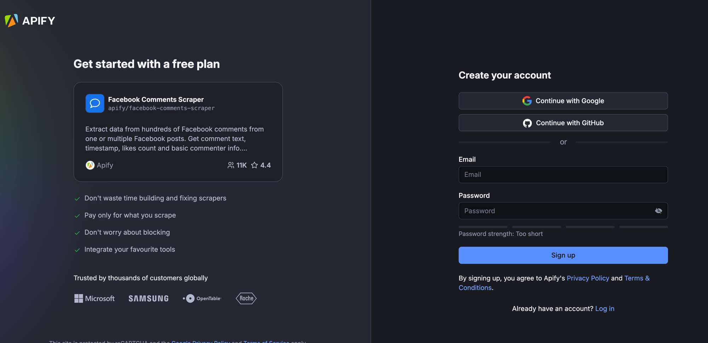Click the OpenTable logo
The width and height of the screenshot is (708, 343).
pos(202,298)
